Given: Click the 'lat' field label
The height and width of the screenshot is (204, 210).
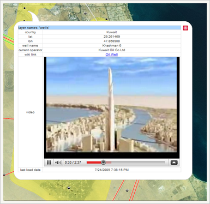Looking at the screenshot, I should pyautogui.click(x=31, y=37).
